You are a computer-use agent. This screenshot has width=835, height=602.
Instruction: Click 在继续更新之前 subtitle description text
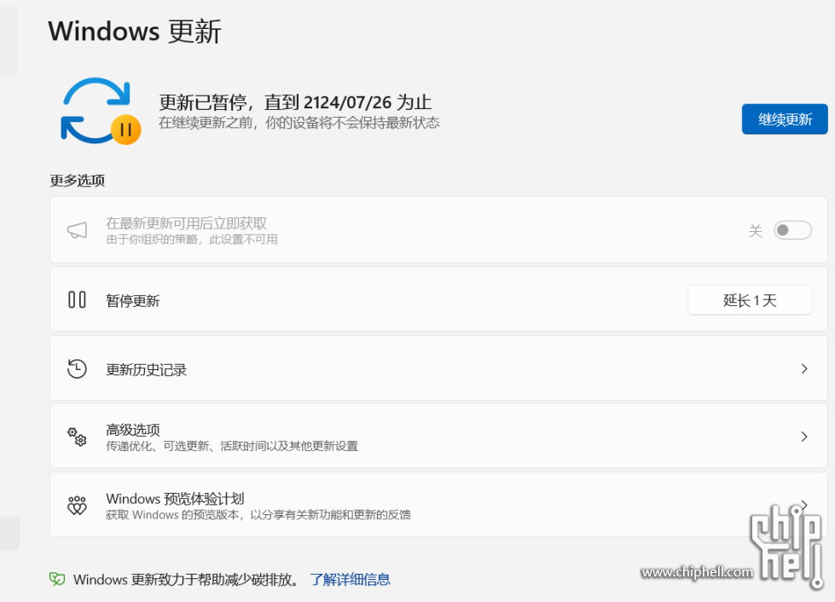299,123
